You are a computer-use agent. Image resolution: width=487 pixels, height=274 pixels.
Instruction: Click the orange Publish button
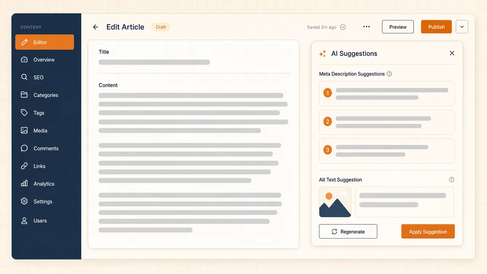click(436, 27)
